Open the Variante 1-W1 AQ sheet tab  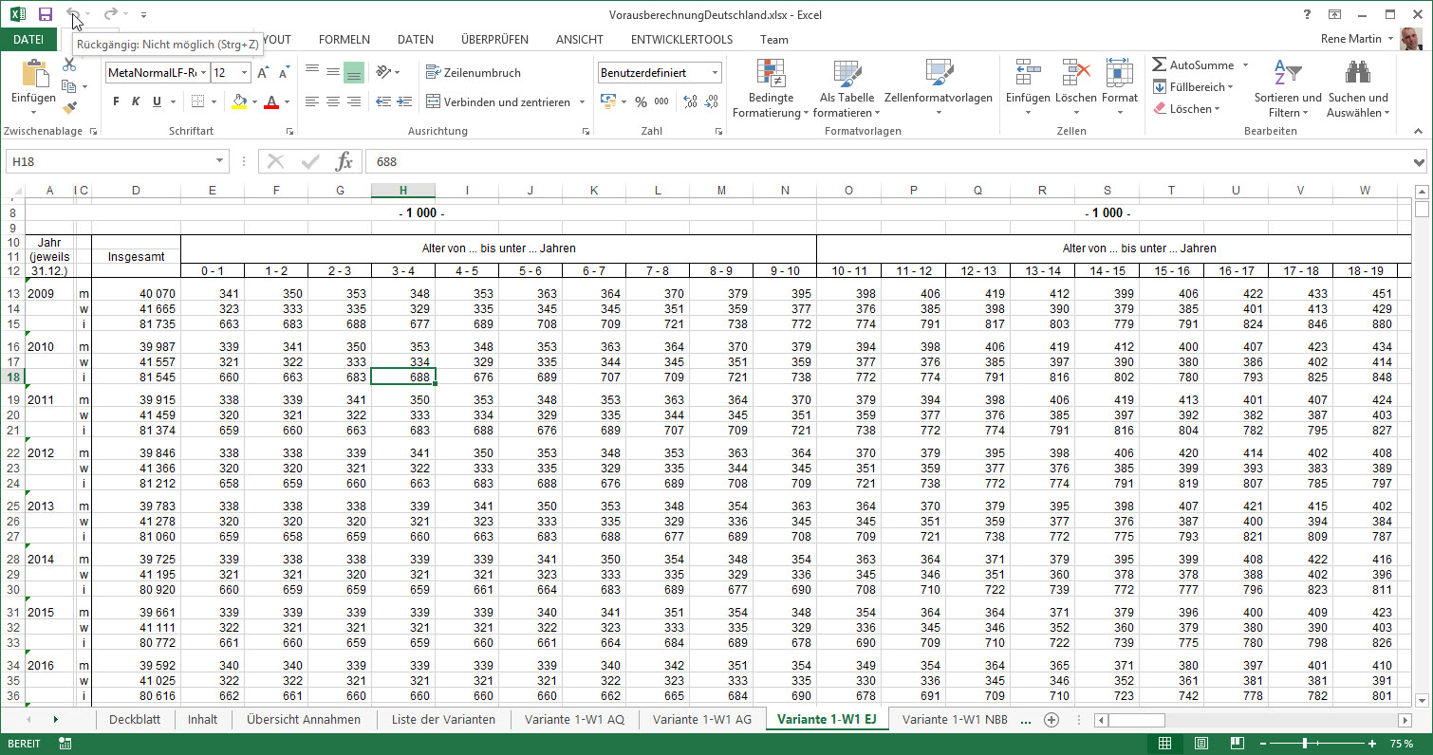(x=574, y=720)
